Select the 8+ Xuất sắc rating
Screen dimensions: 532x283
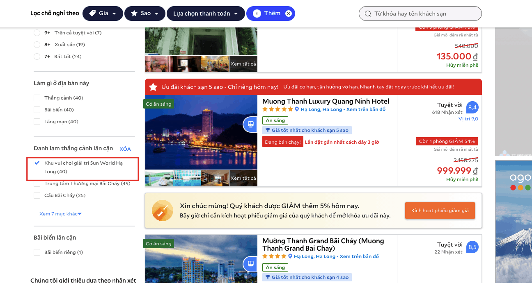[x=37, y=45]
